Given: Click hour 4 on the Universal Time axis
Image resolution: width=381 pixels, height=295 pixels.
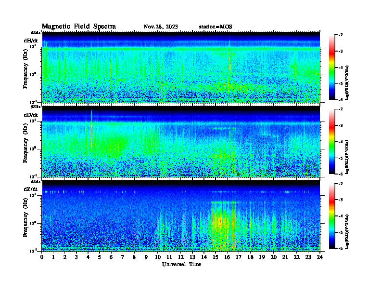Looking at the screenshot, I should [88, 257].
